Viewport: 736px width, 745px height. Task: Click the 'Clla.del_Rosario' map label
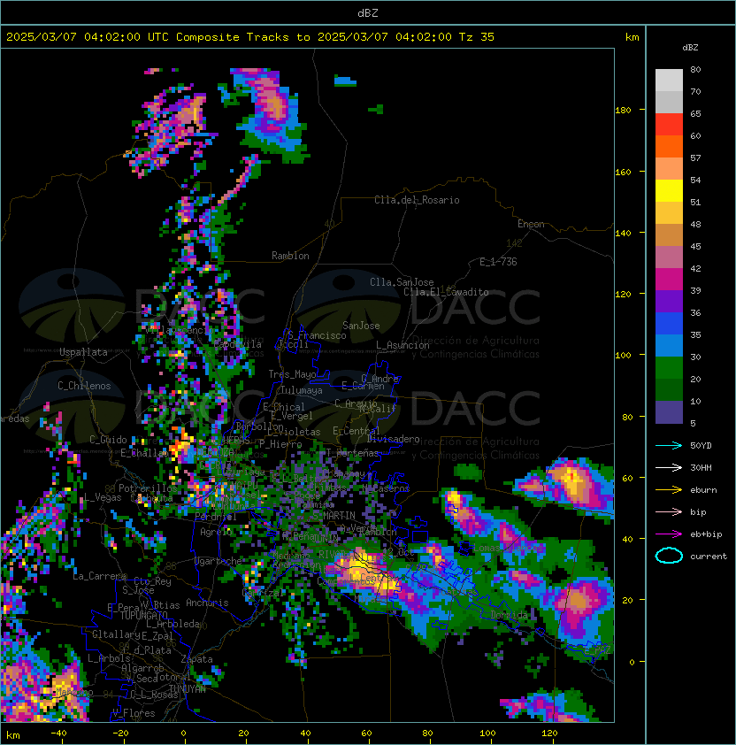417,200
